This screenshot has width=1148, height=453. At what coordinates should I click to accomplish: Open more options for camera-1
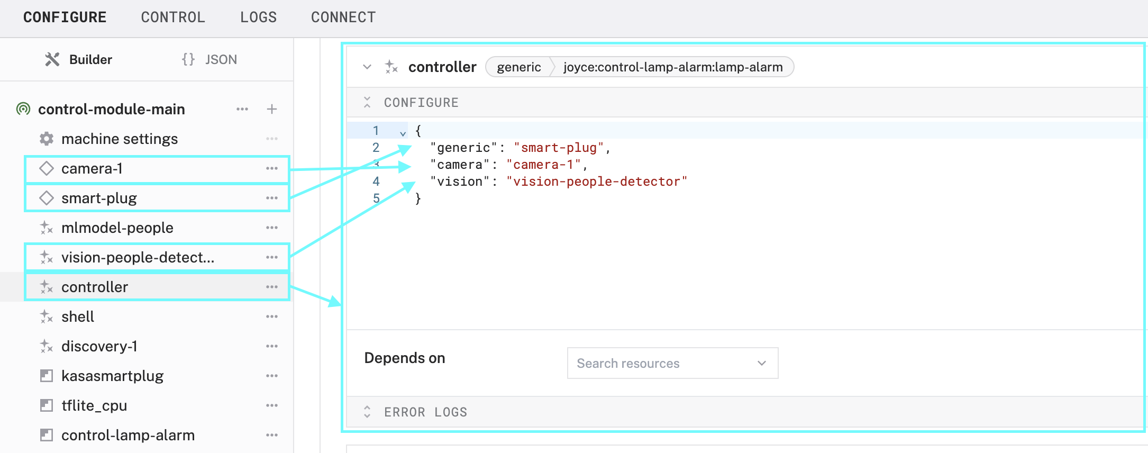pos(272,168)
